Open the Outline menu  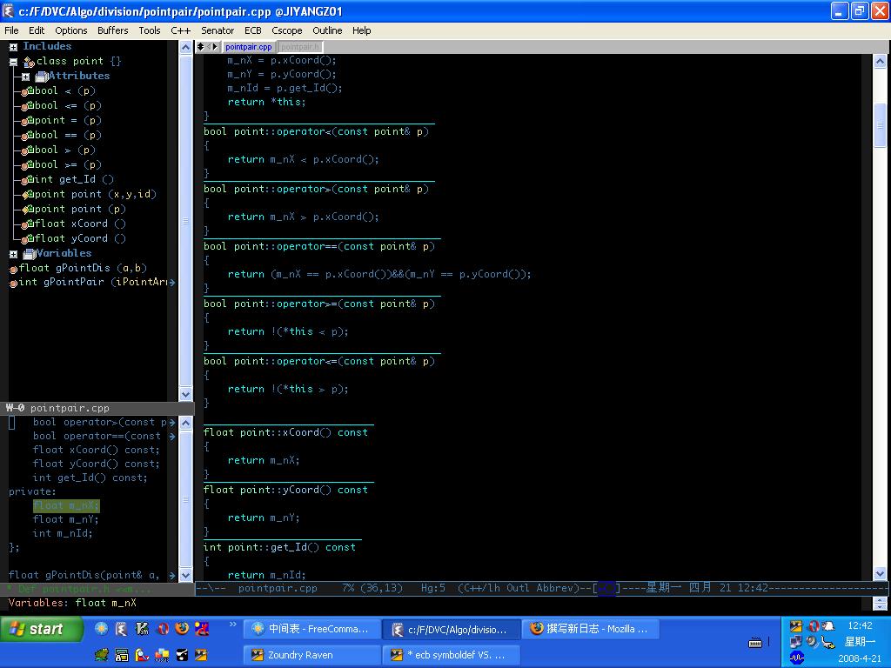327,30
